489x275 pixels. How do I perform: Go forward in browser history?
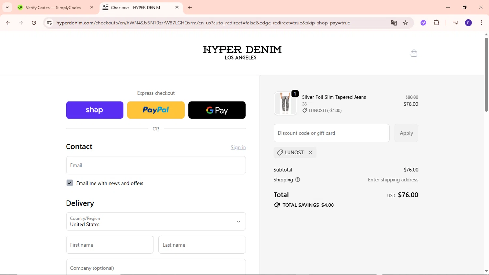(21, 23)
